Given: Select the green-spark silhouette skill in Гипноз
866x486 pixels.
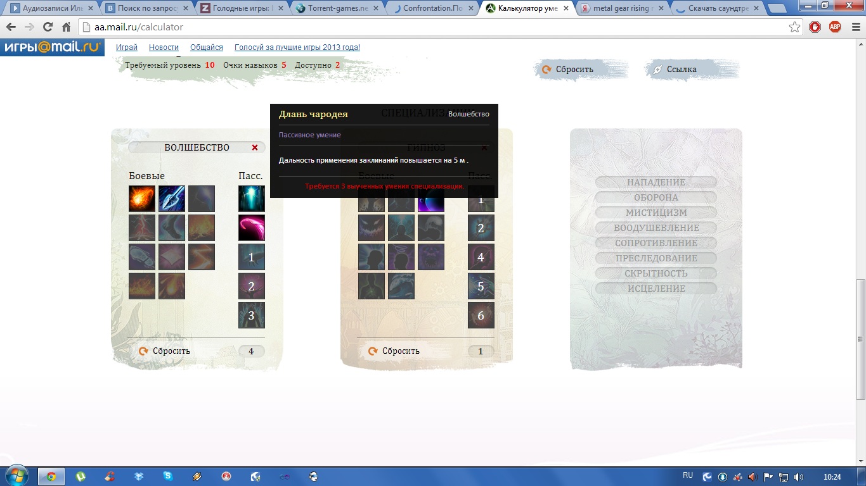Looking at the screenshot, I should [x=372, y=286].
